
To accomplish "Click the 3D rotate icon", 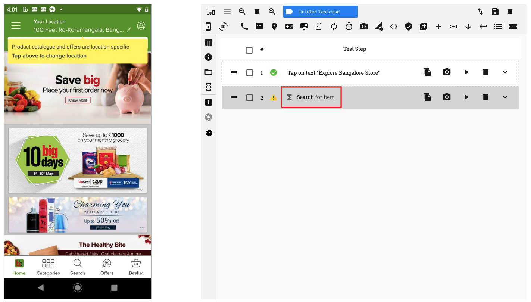I will tap(223, 27).
